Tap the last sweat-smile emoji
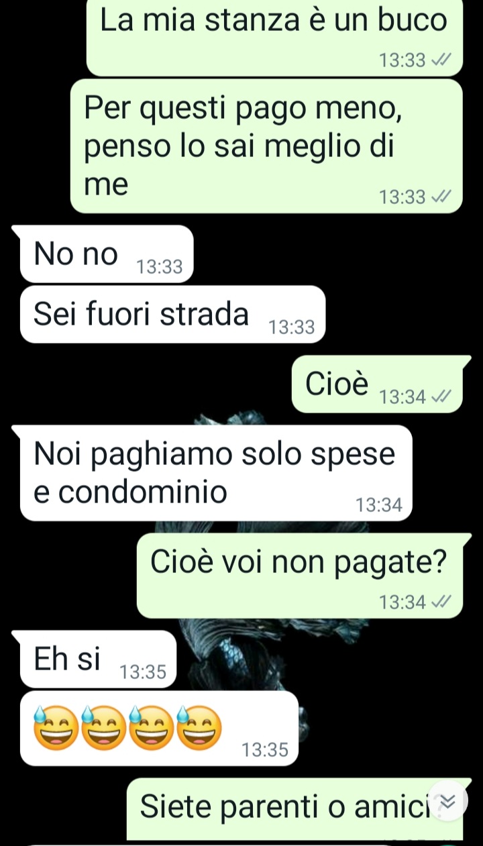483x846 pixels. coord(199,727)
